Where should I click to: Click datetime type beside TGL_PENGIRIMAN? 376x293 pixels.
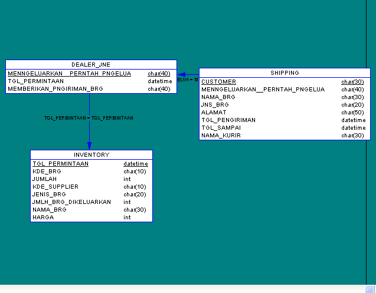click(354, 120)
